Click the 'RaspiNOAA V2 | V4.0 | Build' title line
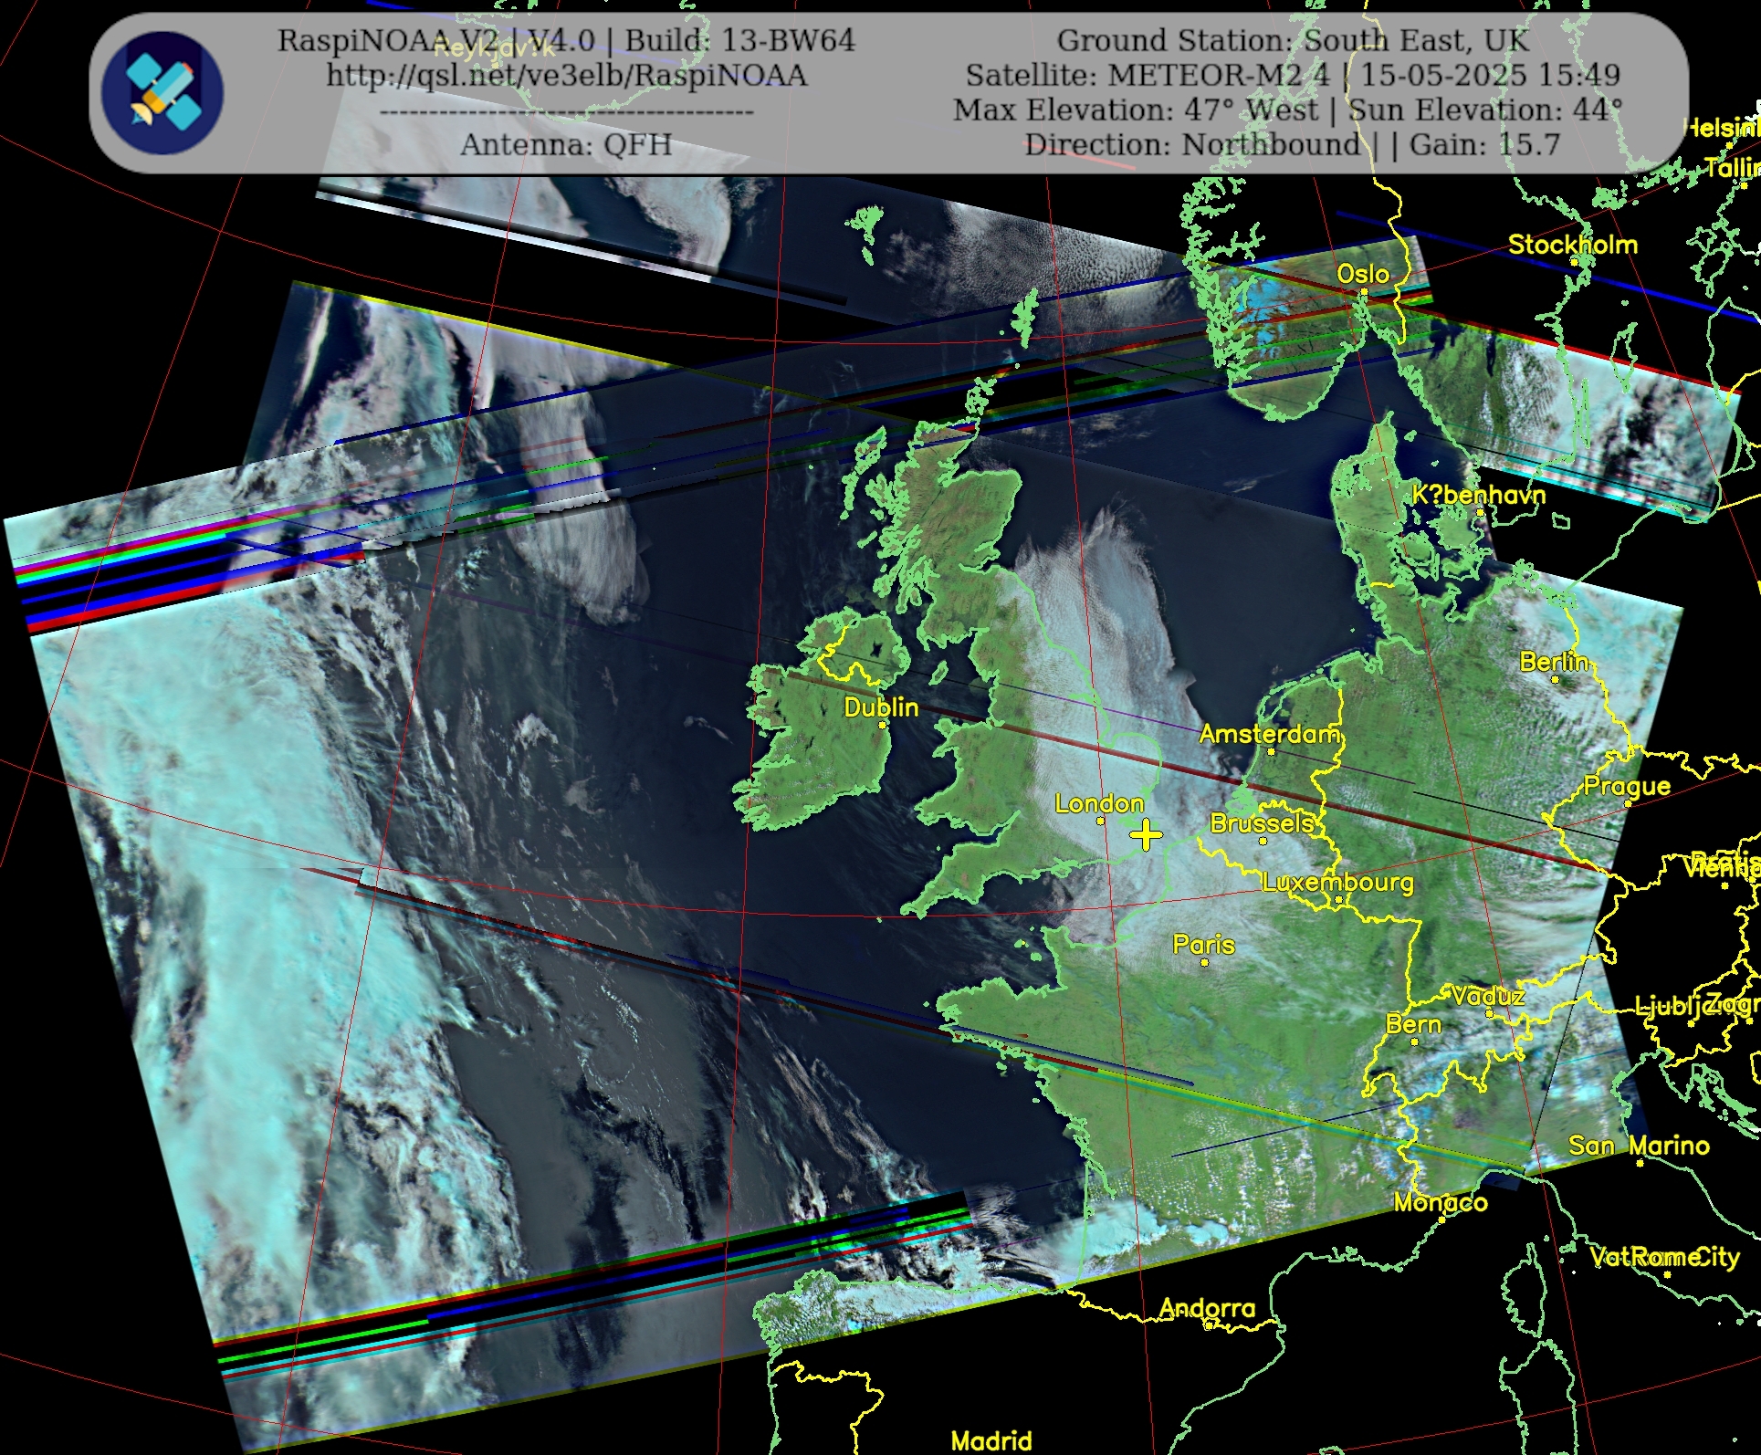The image size is (1761, 1455). [x=566, y=40]
